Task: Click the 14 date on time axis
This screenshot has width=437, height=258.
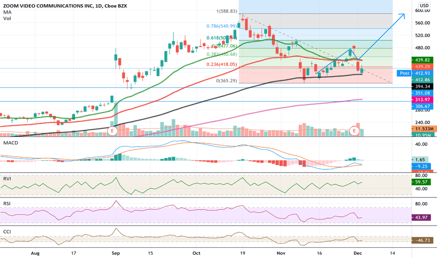Action: point(392,253)
